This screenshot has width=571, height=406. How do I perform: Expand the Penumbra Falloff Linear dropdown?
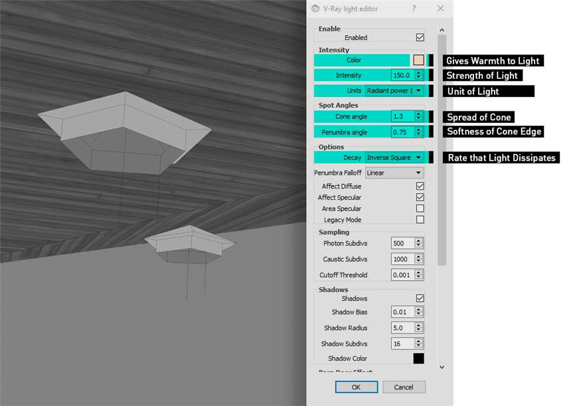point(394,173)
